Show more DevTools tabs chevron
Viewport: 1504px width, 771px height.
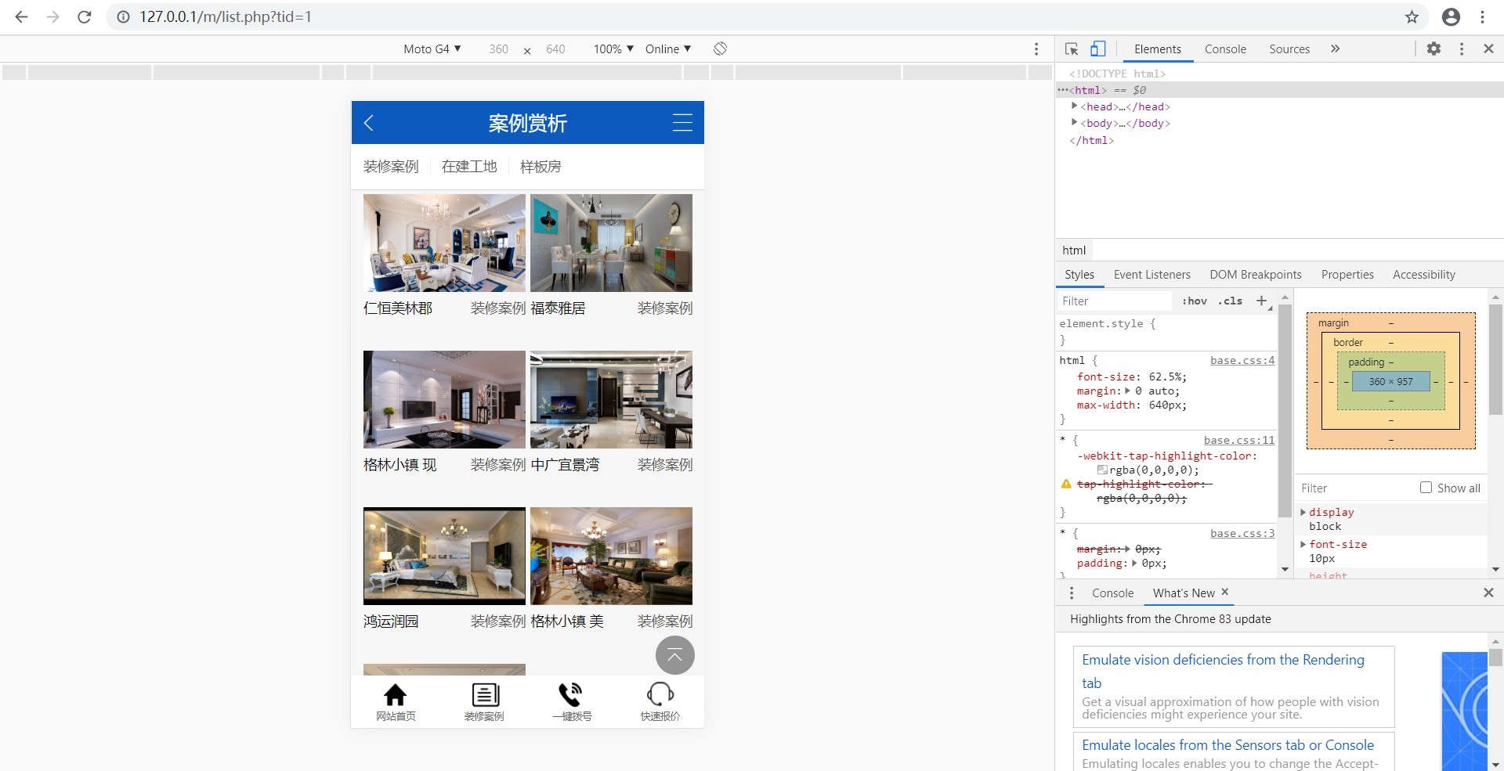(1335, 49)
